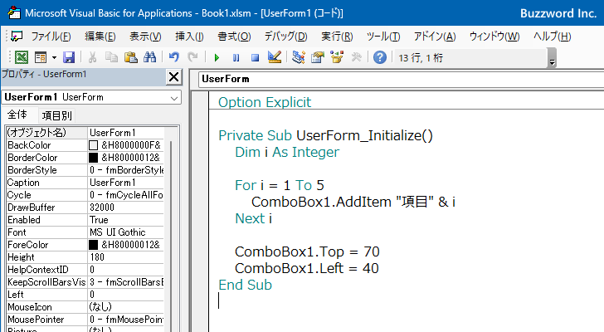604x332 pixels.
Task: Click the ComboBox1.Top = 70 line
Action: (307, 251)
